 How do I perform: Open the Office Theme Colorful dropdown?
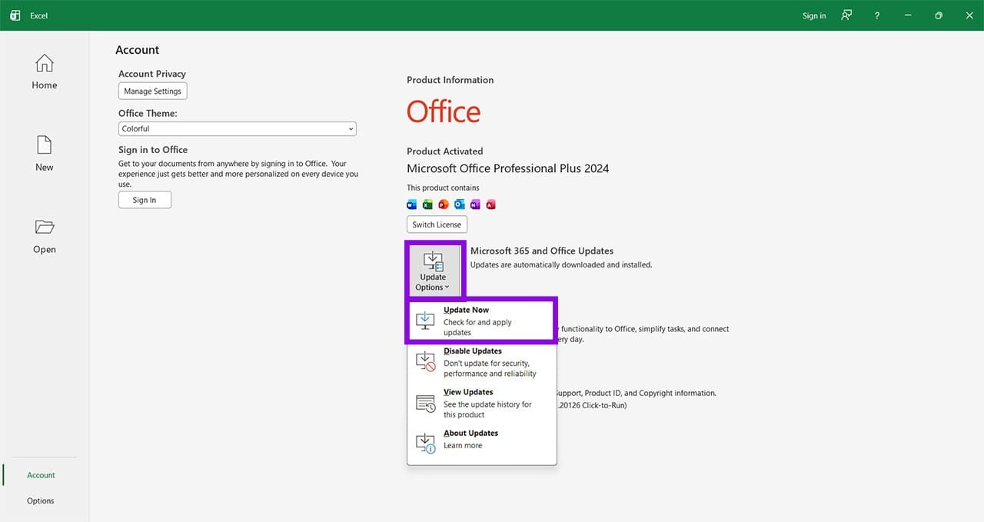(x=238, y=129)
